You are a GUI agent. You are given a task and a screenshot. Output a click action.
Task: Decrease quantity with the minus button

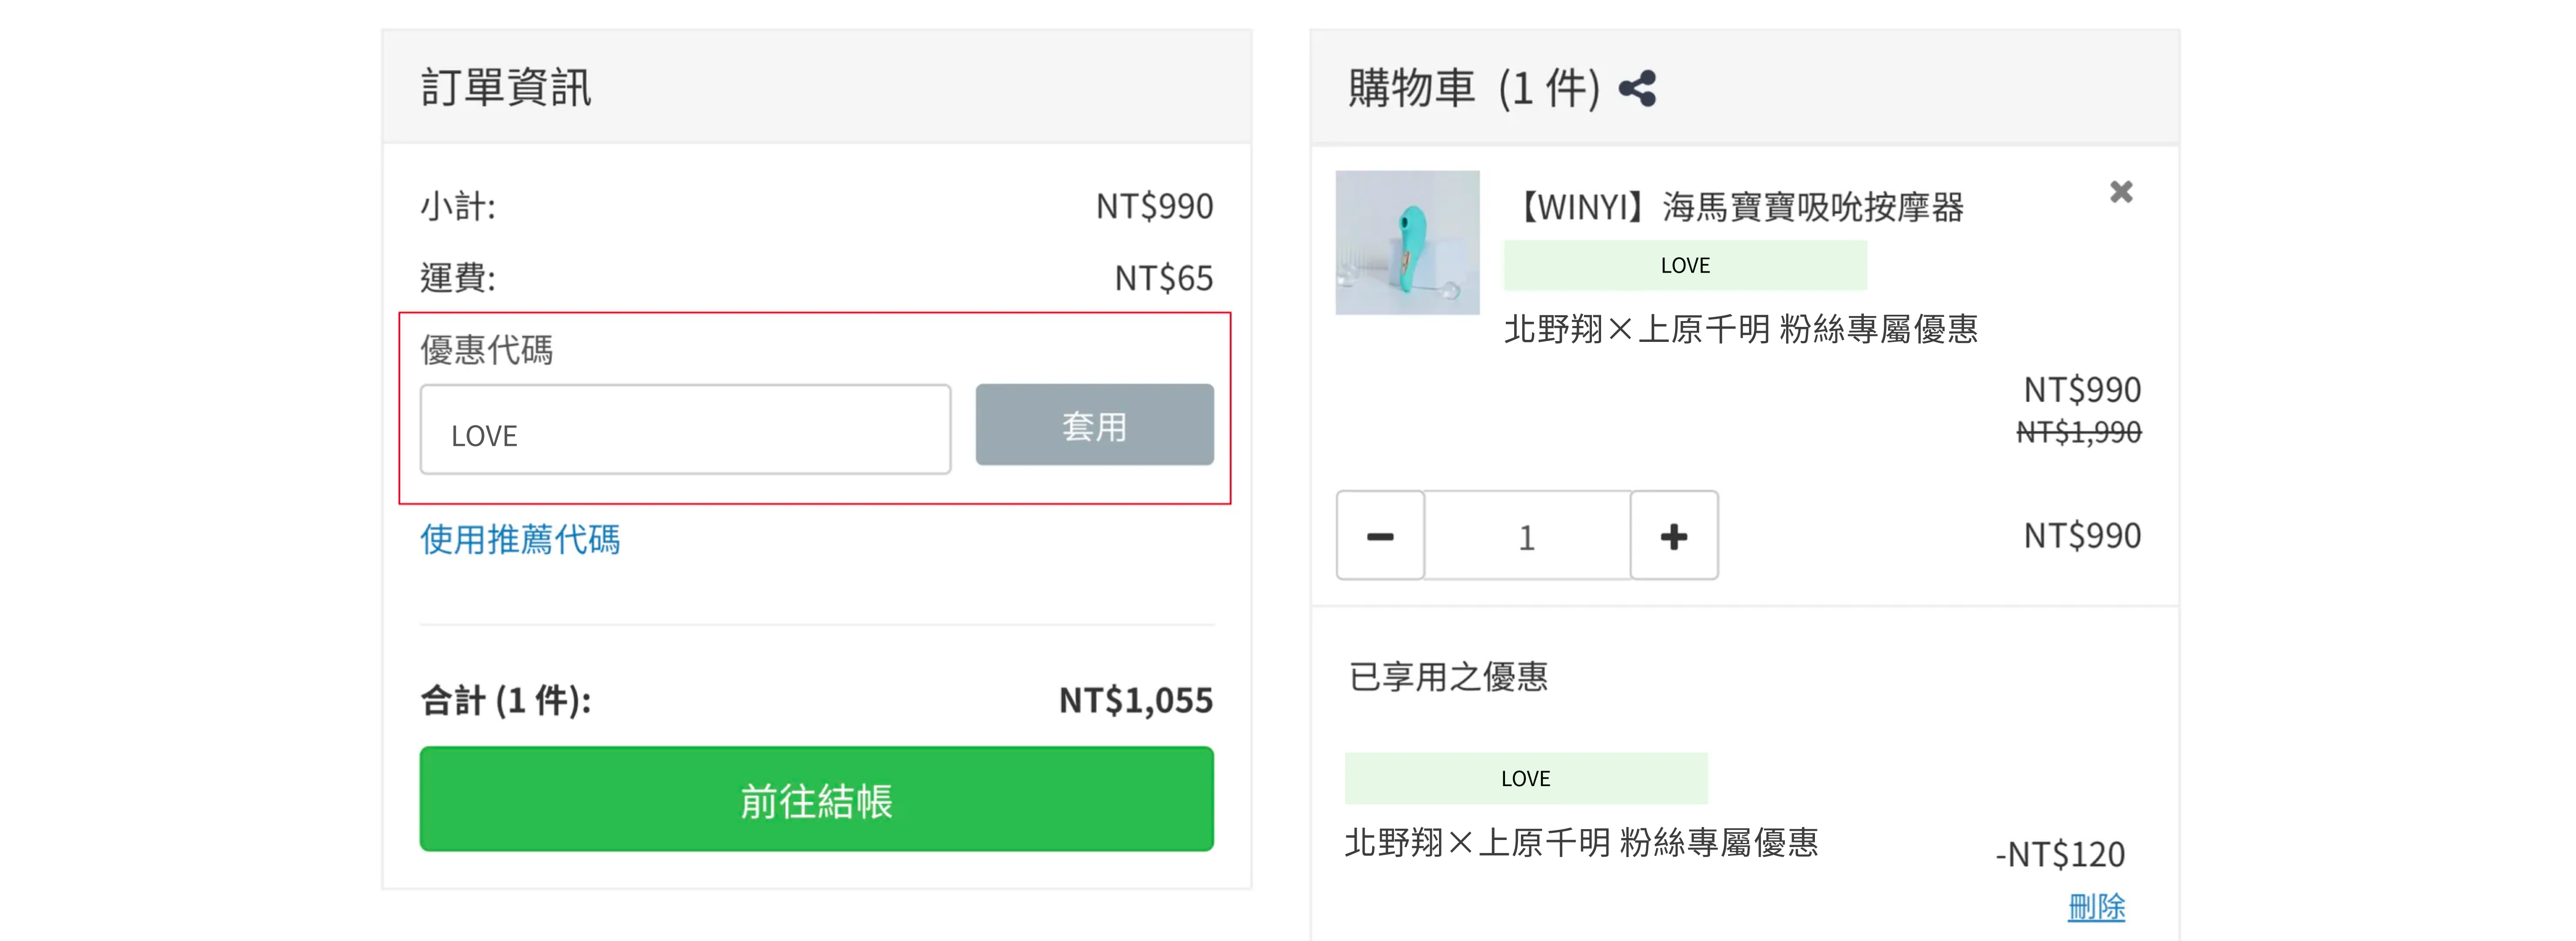[x=1380, y=536]
